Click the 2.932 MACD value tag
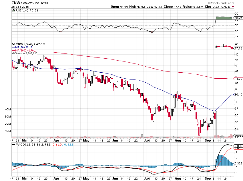The height and width of the screenshot is (181, 243). [x=238, y=146]
